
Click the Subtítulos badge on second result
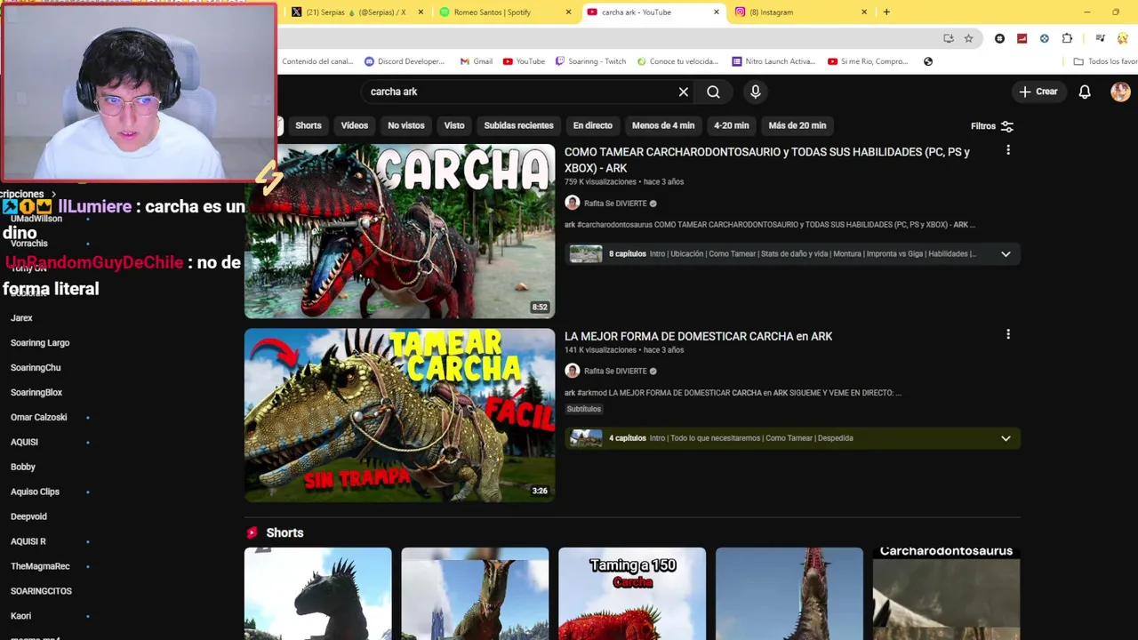pos(584,409)
